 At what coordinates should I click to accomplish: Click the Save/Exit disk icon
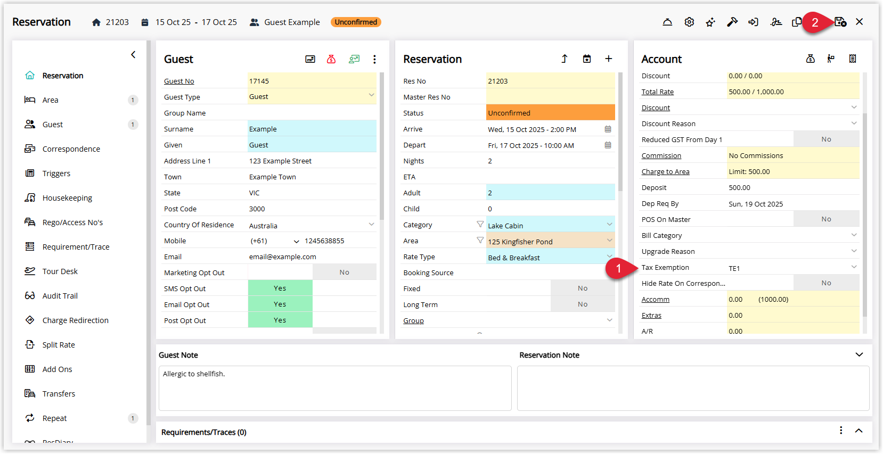840,22
